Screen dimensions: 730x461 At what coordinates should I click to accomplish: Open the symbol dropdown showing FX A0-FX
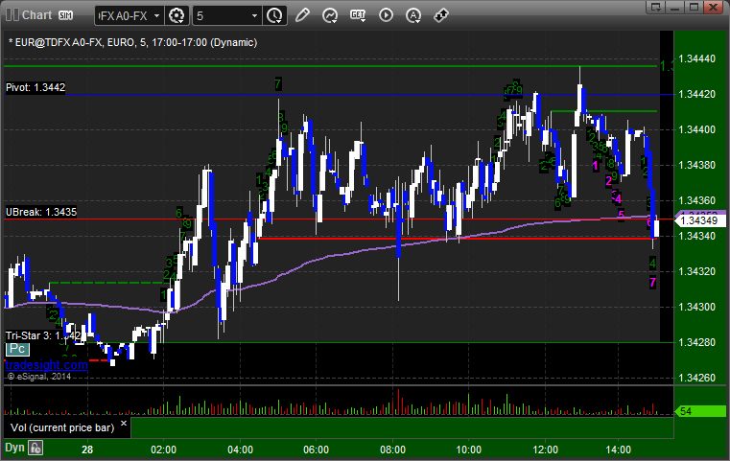coord(129,16)
